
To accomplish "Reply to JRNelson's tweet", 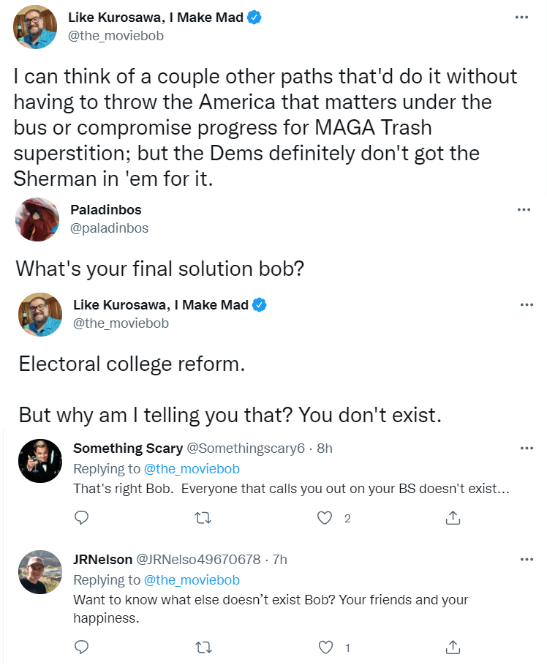I will coord(82,647).
